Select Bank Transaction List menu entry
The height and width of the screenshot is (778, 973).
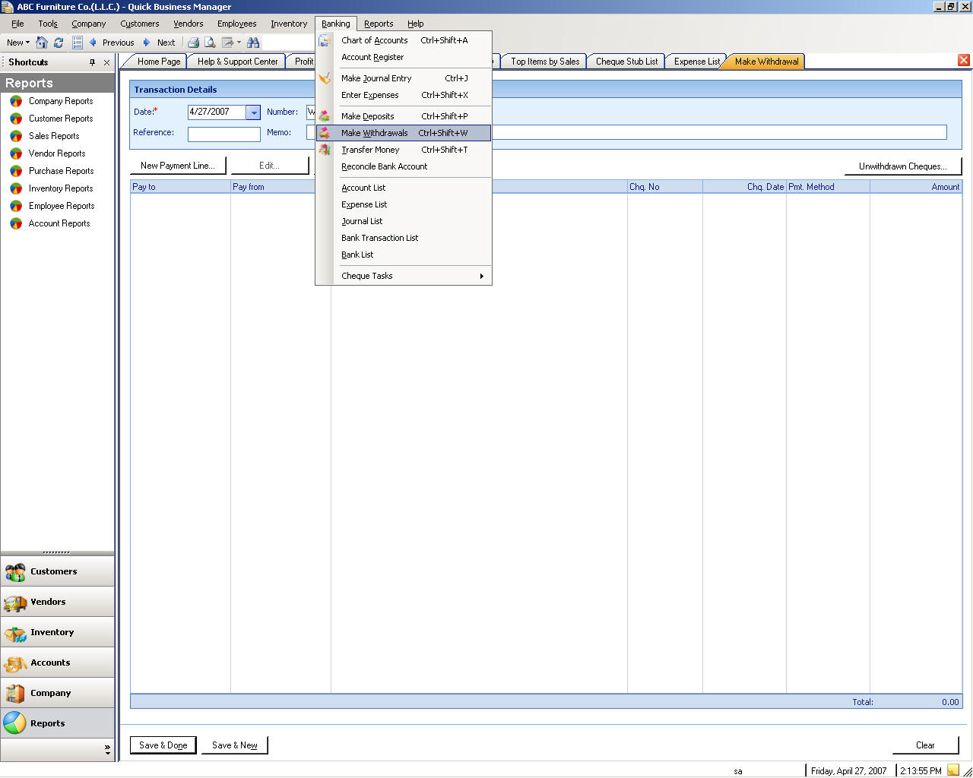(404, 238)
